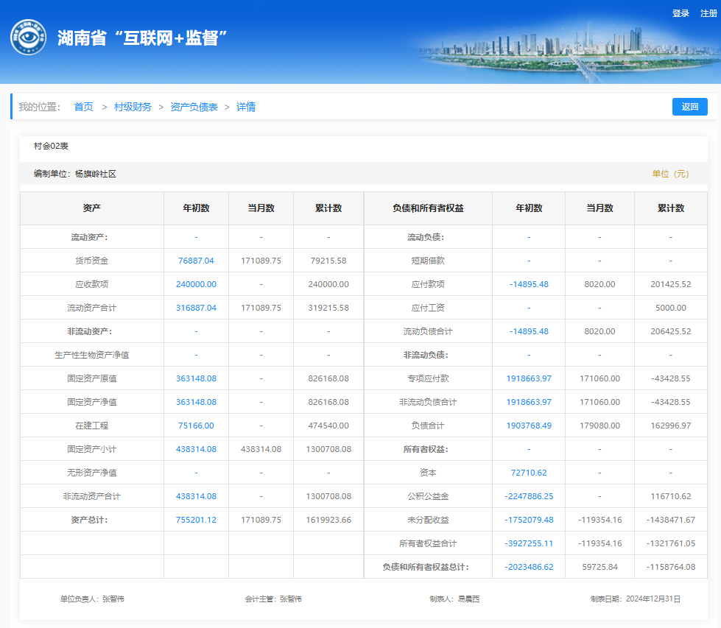The width and height of the screenshot is (721, 628).
Task: Click the 流动资产: row label
Action: tap(89, 237)
